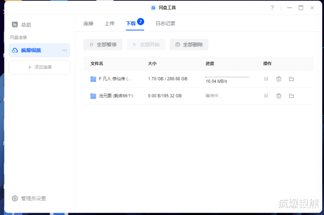The image size is (324, 215).
Task: Delete the 沧元图 download task
Action: point(278,96)
